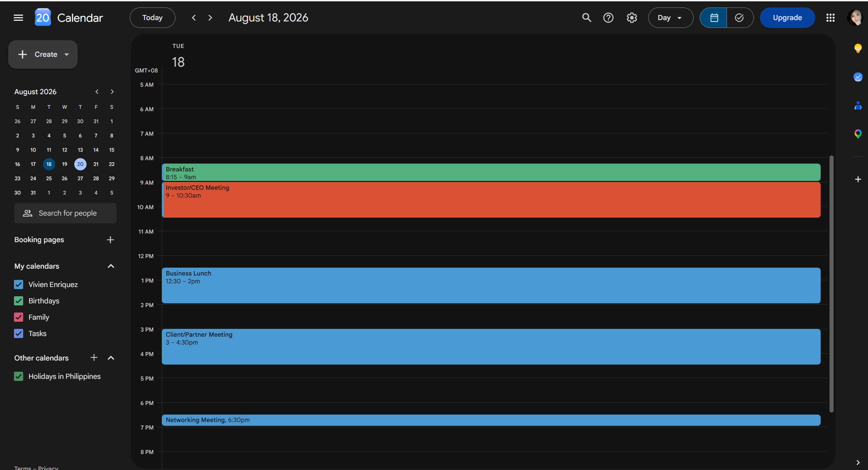Open Google Tasks side panel icon
The image size is (868, 470).
(x=858, y=77)
